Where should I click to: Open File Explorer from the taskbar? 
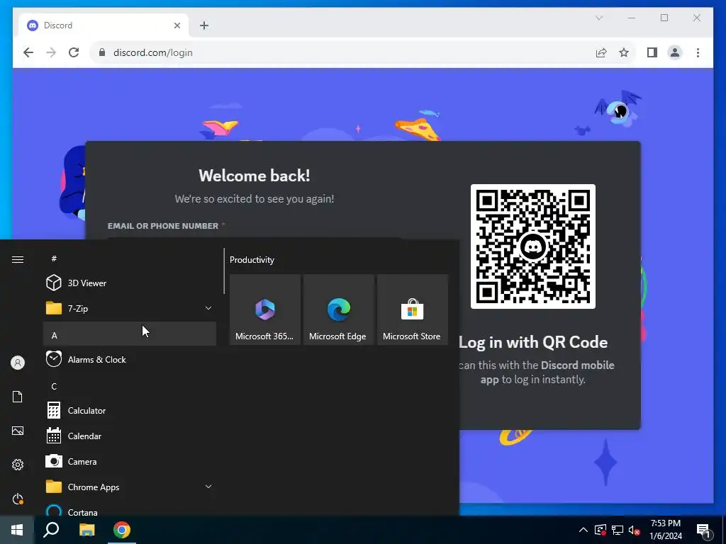86,530
